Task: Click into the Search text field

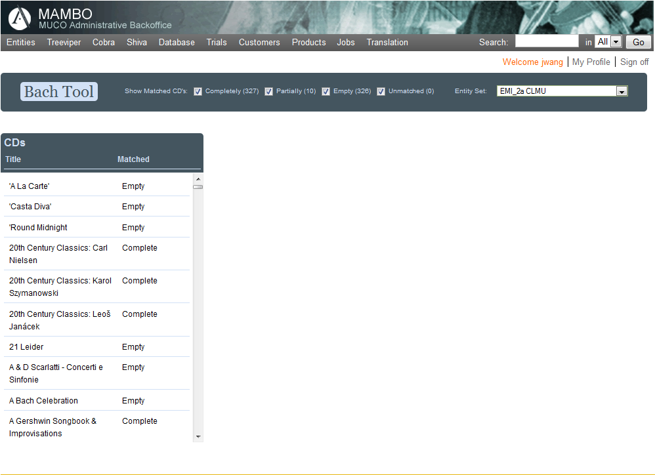Action: 546,42
